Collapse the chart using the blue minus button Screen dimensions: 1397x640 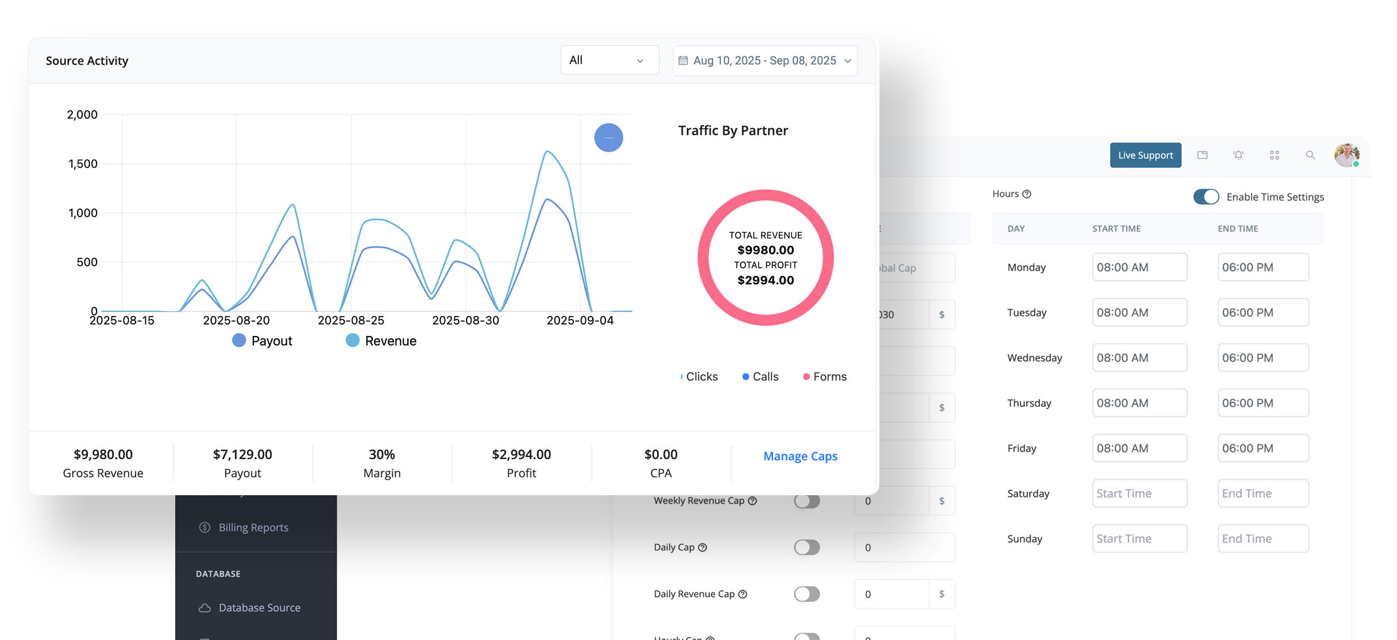click(609, 138)
